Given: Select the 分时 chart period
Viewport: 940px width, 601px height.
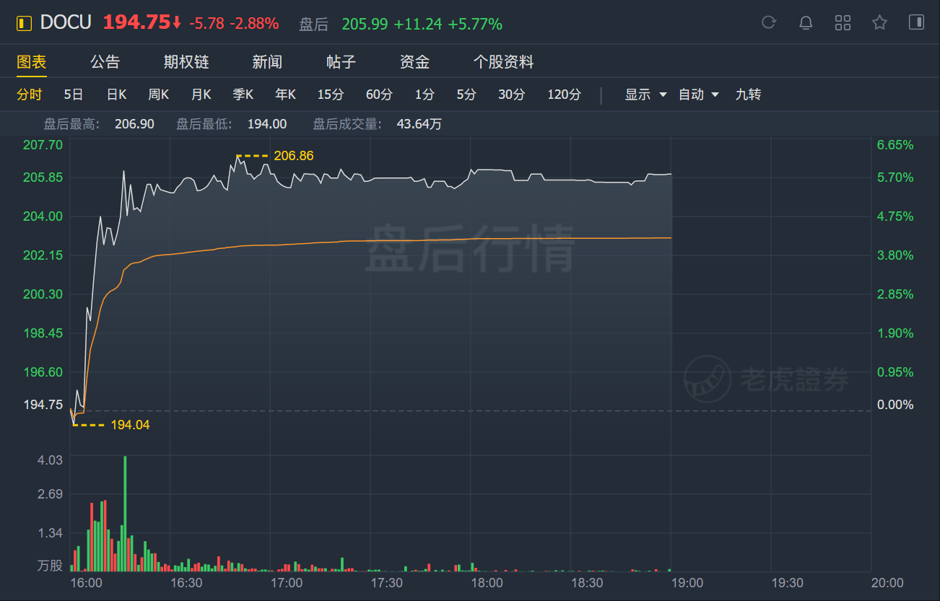Looking at the screenshot, I should point(30,95).
